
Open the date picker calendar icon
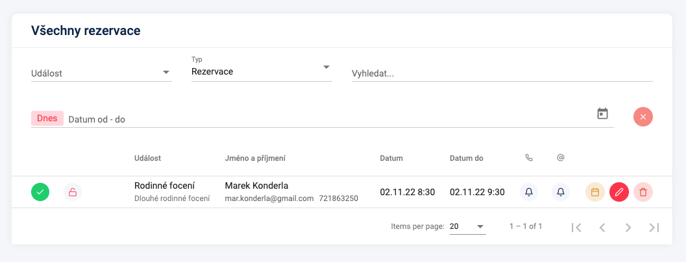coord(603,113)
